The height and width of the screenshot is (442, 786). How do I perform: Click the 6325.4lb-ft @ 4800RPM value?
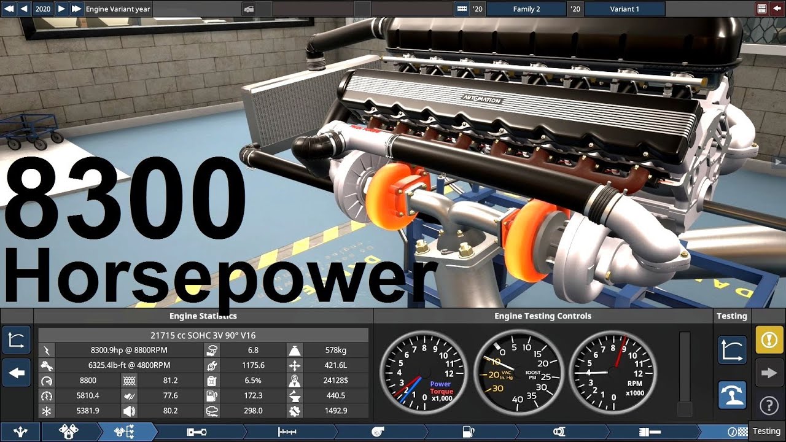tap(129, 365)
